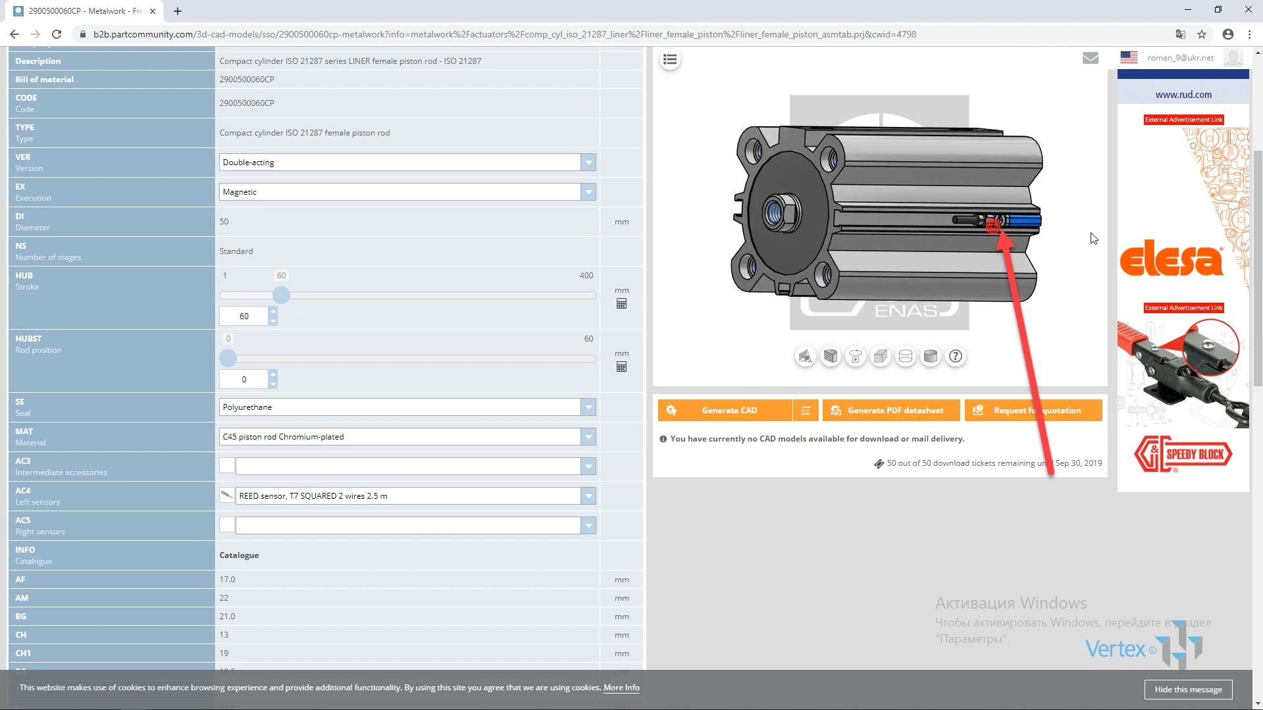
Task: Expand the AC4 Left sensors REED dropdown
Action: point(588,496)
